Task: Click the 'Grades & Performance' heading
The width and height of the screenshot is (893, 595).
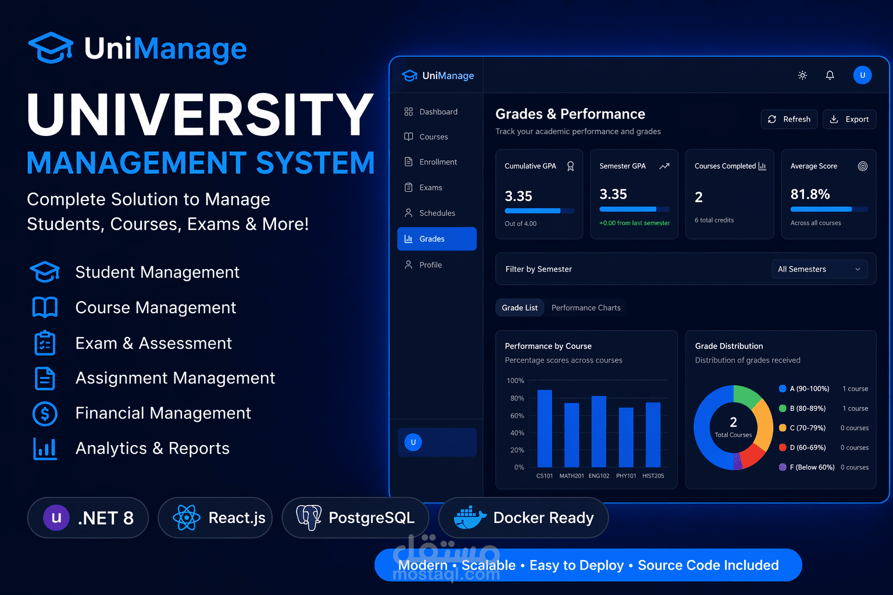Action: coord(570,114)
